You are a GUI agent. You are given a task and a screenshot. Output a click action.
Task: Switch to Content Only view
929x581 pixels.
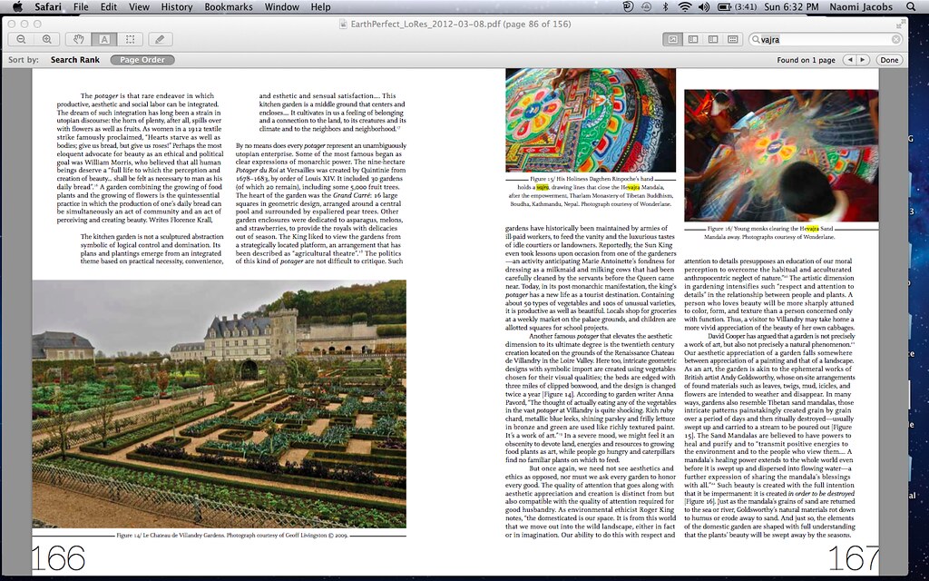point(672,40)
